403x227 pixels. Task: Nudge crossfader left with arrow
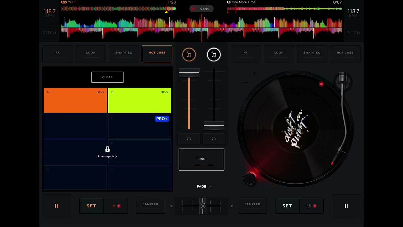coord(171,206)
